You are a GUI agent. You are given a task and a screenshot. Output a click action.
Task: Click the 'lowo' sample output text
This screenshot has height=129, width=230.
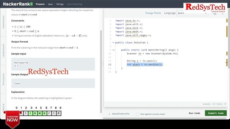click(x=17, y=83)
